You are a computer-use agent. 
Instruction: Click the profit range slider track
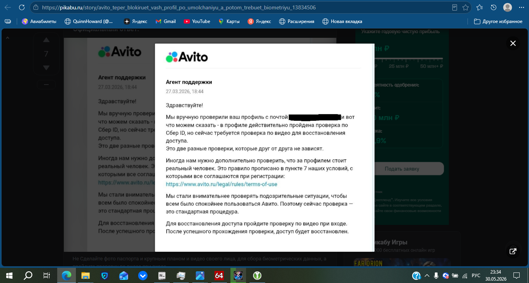pyautogui.click(x=408, y=58)
